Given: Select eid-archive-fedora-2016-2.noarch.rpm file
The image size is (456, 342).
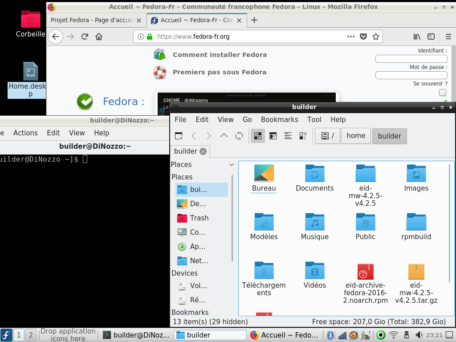Looking at the screenshot, I should (365, 283).
